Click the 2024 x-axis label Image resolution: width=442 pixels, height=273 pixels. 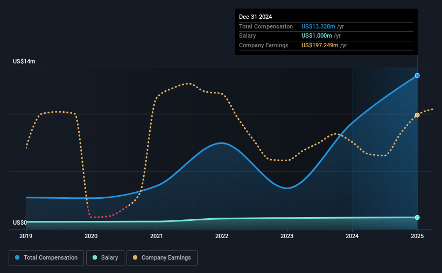pyautogui.click(x=352, y=236)
